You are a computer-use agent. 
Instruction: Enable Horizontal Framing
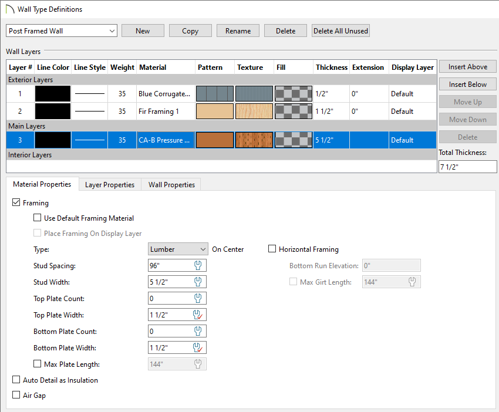click(272, 249)
